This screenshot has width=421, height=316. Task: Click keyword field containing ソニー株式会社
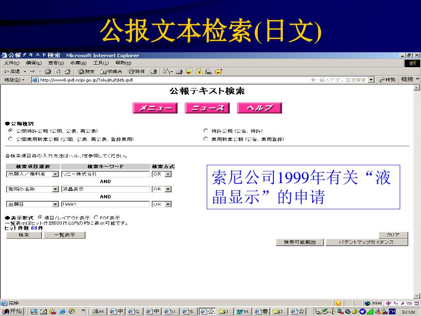(x=105, y=174)
